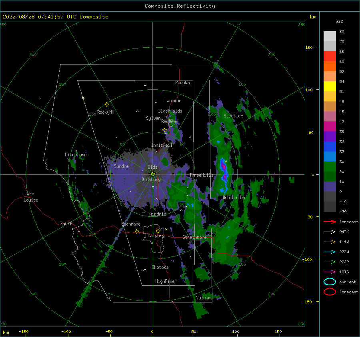360x337 pixels.
Task: Click the 'Drumheller' city label
Action: [234, 198]
